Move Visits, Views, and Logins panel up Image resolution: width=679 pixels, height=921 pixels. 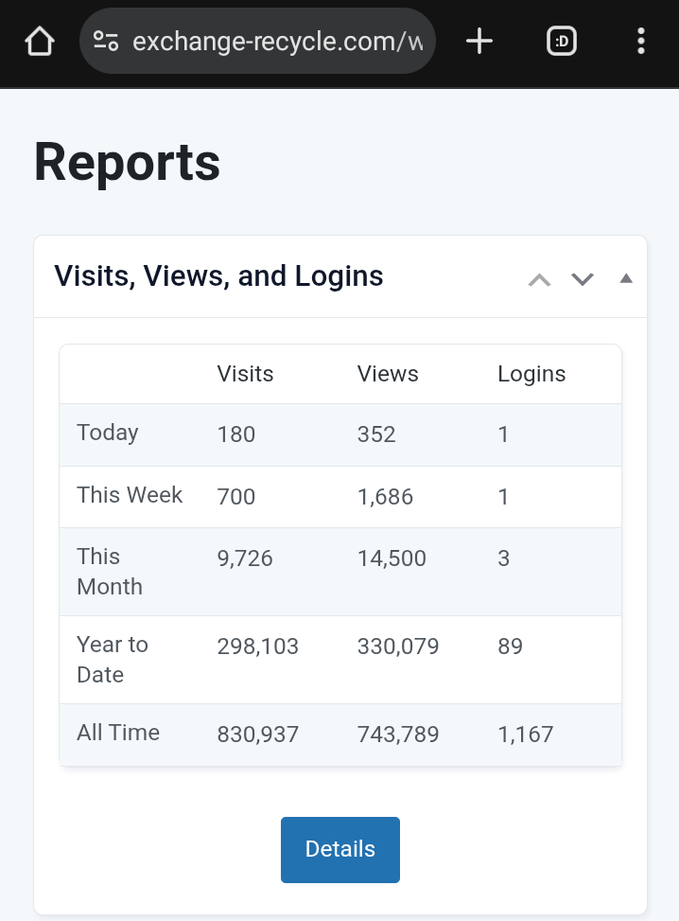click(539, 278)
